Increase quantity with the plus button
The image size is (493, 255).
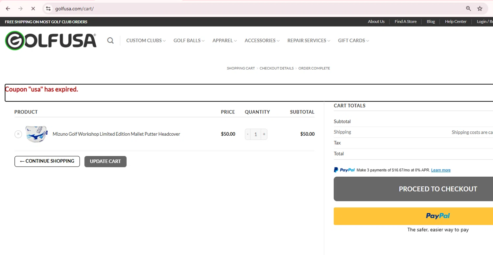(264, 134)
